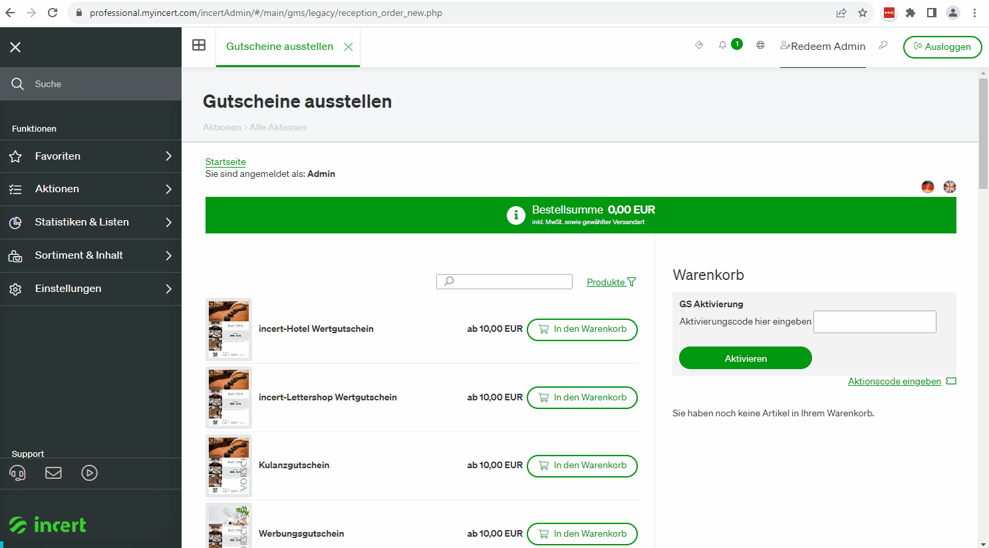Close the sidebar with the X icon
This screenshot has width=989, height=548.
pyautogui.click(x=15, y=47)
